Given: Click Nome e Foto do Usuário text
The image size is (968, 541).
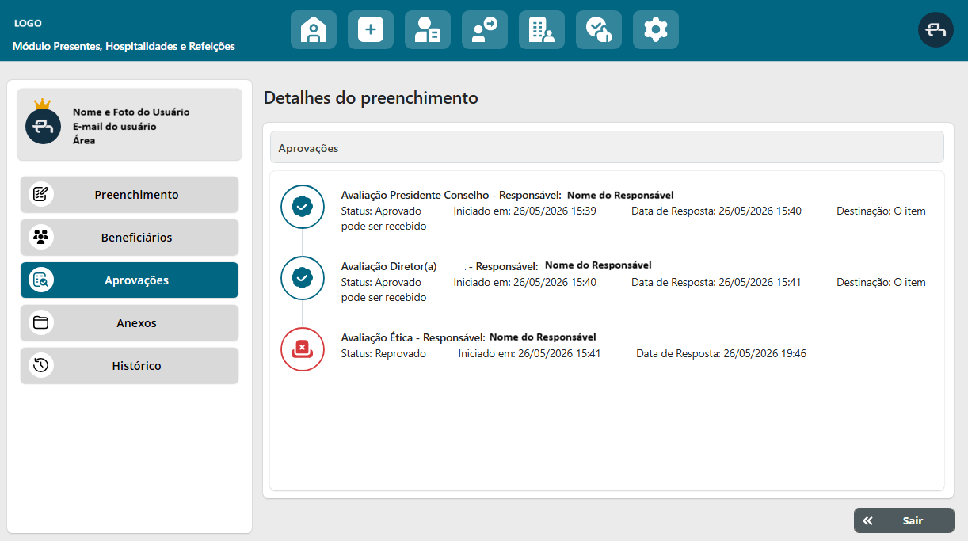Looking at the screenshot, I should tap(131, 112).
